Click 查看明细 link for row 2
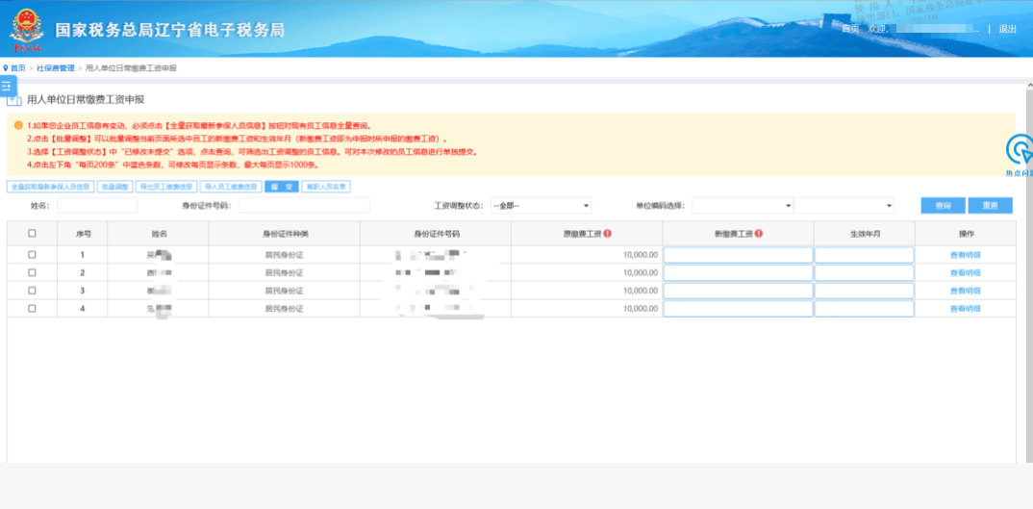Viewport: 1033px width, 509px height. [965, 273]
